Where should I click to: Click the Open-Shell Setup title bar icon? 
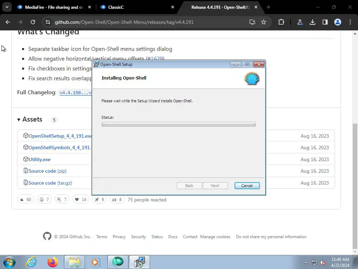[x=96, y=64]
